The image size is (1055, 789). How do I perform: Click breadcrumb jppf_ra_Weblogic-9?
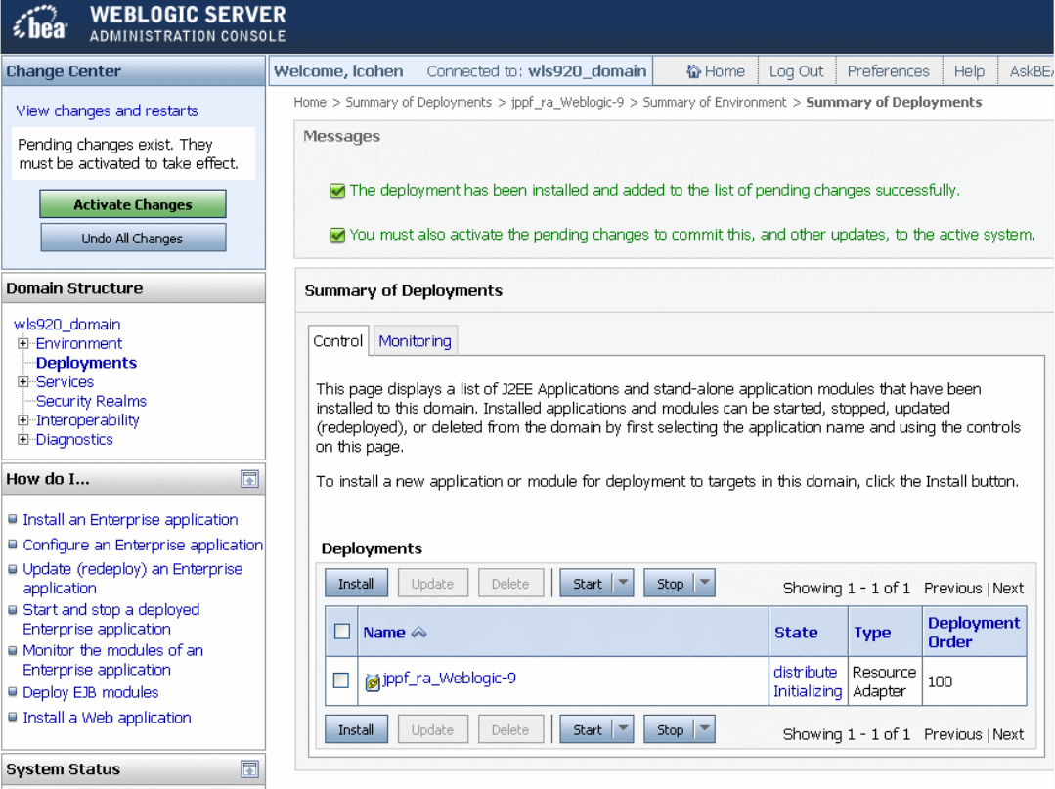tap(567, 102)
